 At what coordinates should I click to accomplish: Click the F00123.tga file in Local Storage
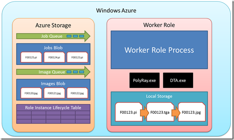160,112
